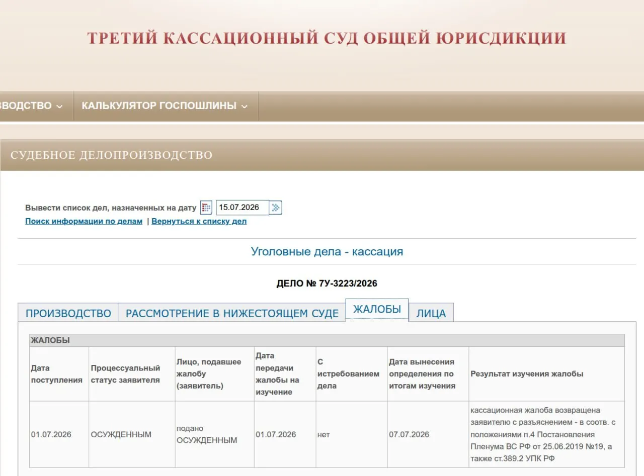The height and width of the screenshot is (476, 644).
Task: Click the cell подано ОСУЖДЕННЫМ
Action: point(215,434)
